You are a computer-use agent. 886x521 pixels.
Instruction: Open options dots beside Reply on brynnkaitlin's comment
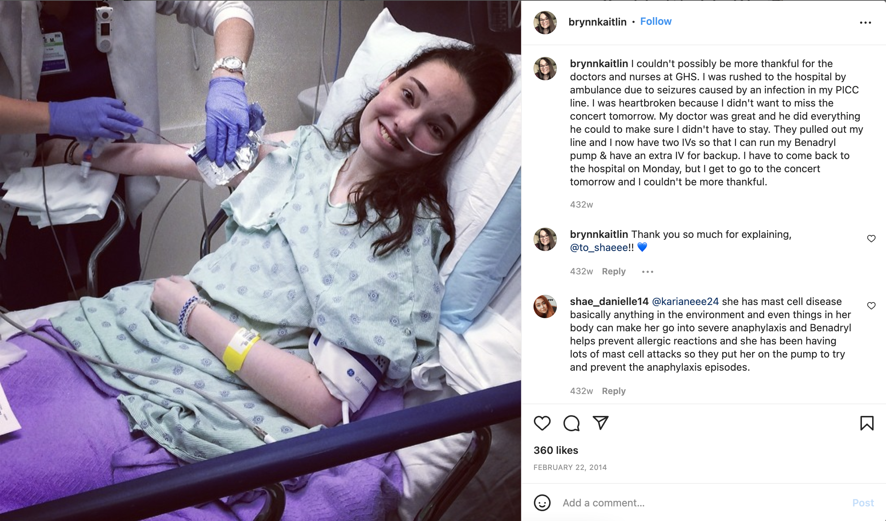647,272
